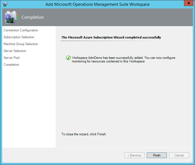Click the Finish button
The height and width of the screenshot is (165, 195).
157,155
